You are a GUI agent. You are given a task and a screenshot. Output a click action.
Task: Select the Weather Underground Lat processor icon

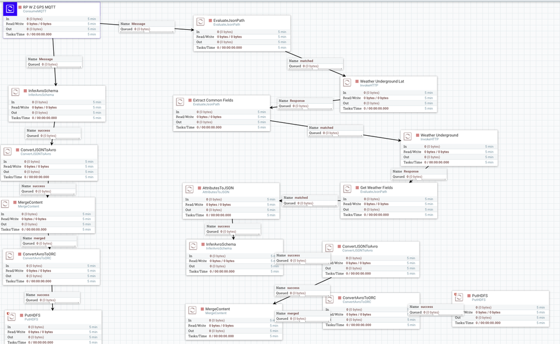[x=347, y=82]
